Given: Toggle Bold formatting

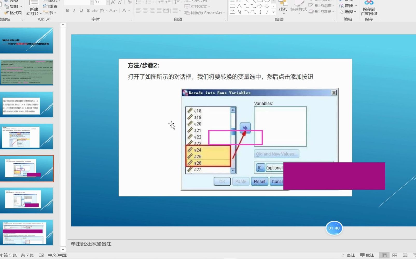Looking at the screenshot, I should coord(67,11).
